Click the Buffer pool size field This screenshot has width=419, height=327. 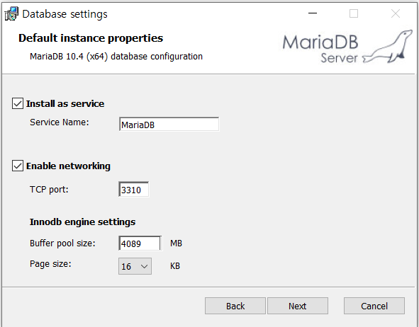(140, 243)
